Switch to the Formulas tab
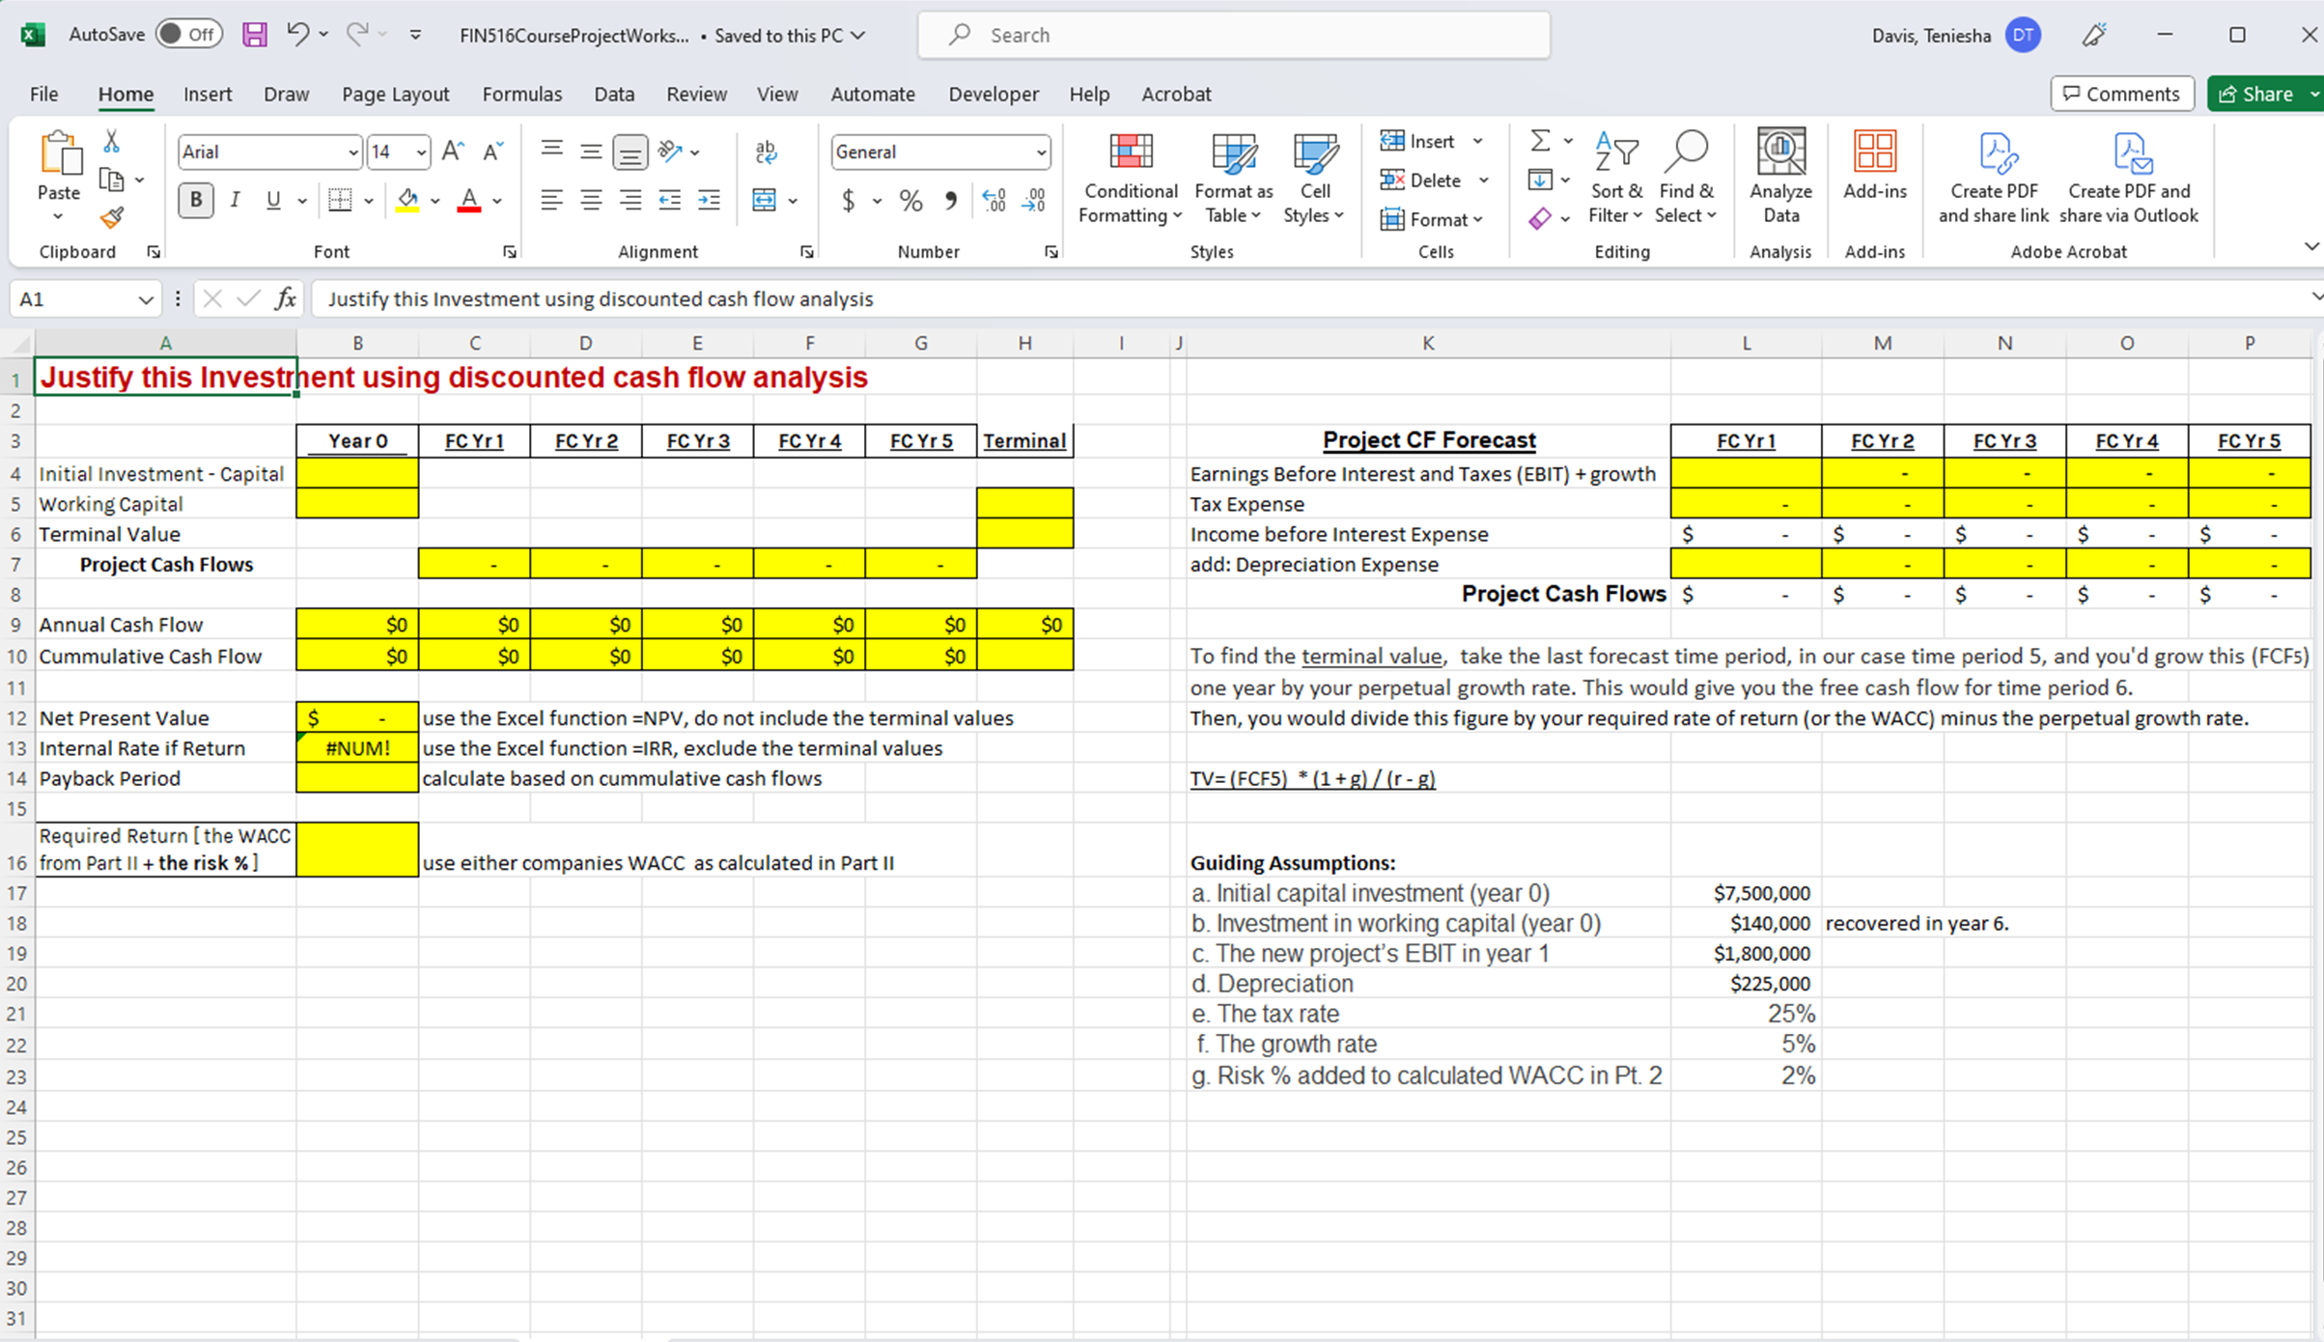This screenshot has height=1342, width=2324. pos(521,94)
